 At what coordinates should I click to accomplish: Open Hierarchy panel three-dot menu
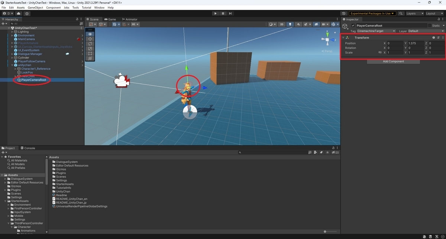coord(81,19)
